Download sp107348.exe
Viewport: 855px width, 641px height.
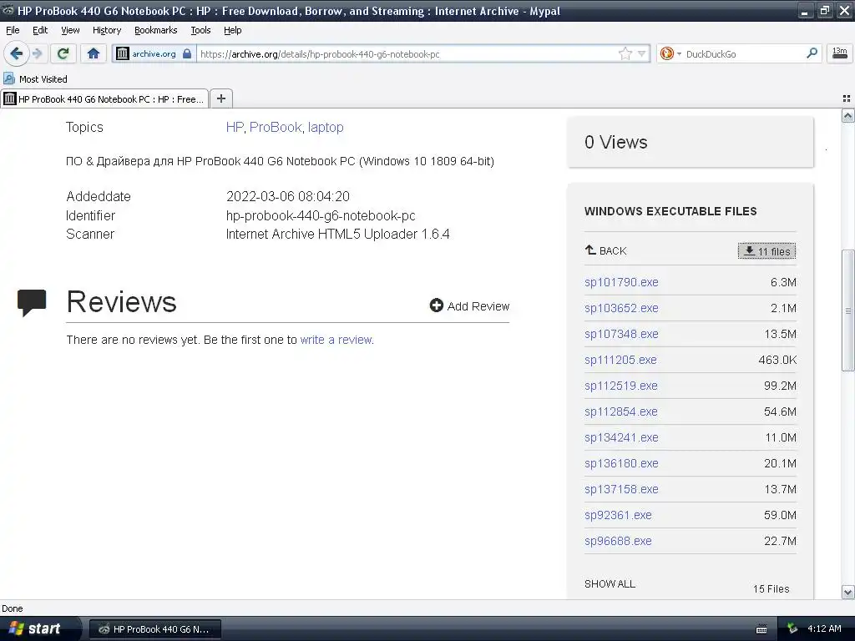(621, 334)
